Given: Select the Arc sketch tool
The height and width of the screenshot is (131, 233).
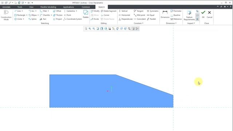Looking at the screenshot, I should pos(32,11).
